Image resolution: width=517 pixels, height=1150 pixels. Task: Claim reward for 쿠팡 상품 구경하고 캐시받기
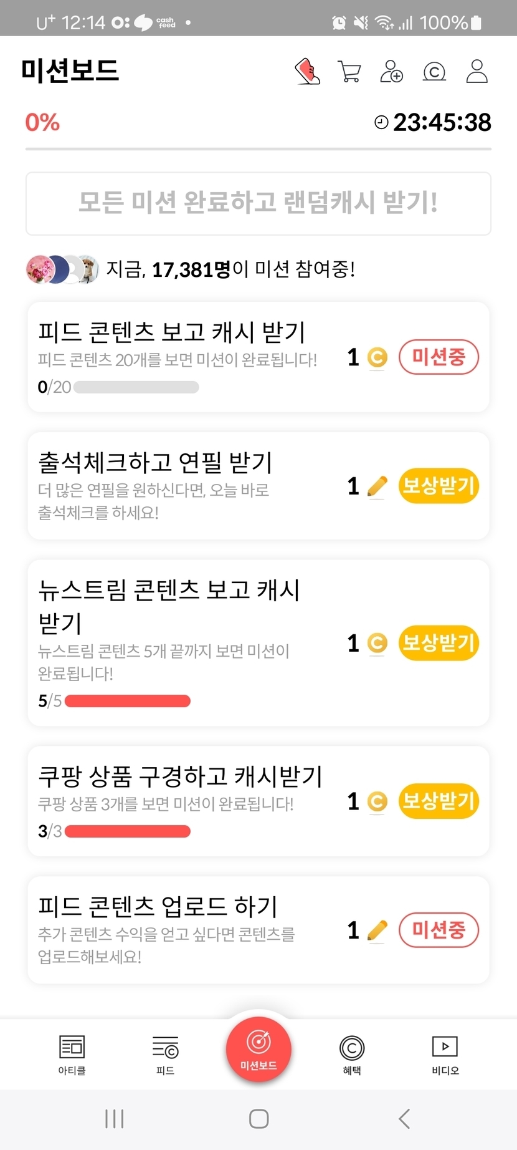pos(439,801)
